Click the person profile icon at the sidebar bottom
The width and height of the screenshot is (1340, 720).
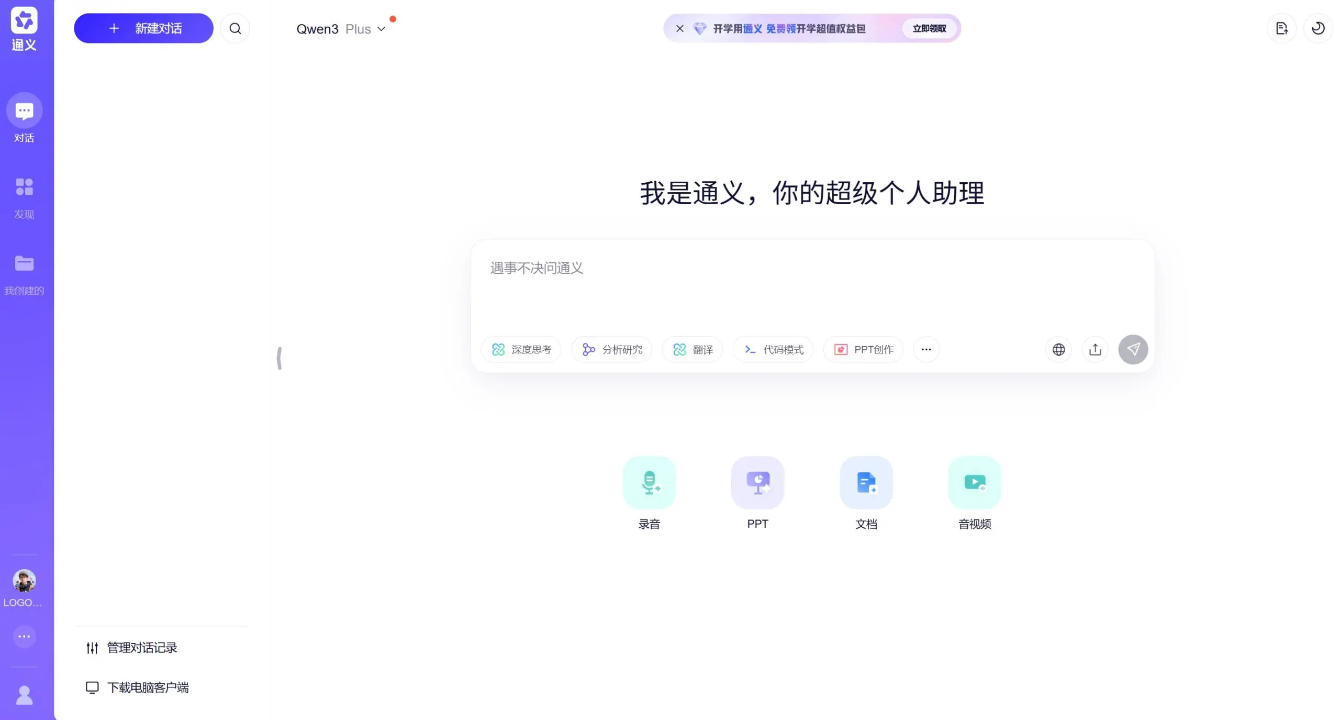(24, 695)
